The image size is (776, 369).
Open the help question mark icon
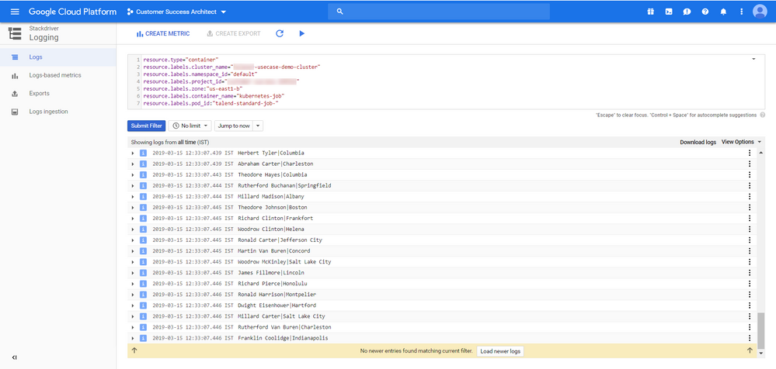click(x=705, y=12)
